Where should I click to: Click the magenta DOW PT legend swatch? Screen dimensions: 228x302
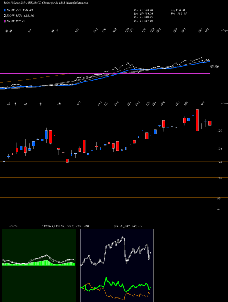5,21
